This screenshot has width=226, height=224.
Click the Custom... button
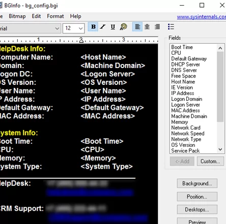click(x=210, y=162)
